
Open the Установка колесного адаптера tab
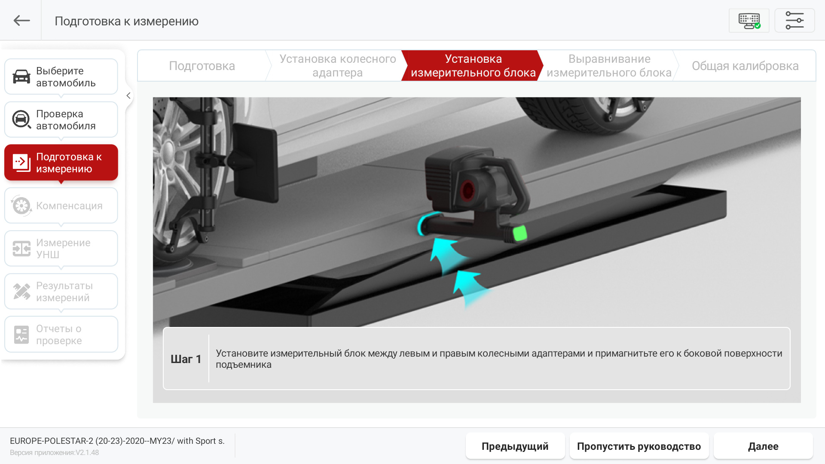click(x=337, y=66)
